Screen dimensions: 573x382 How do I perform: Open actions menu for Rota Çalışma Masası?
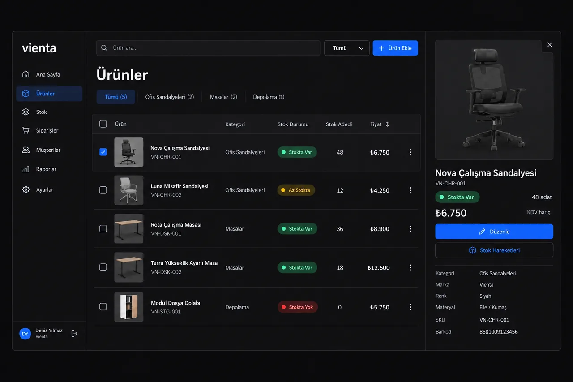click(x=410, y=229)
